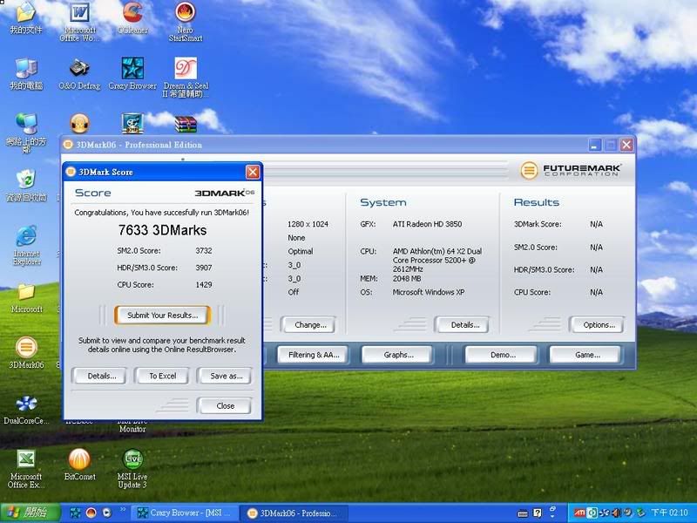Open the 3DMark06 desktop shortcut
697x523 pixels.
[26, 347]
